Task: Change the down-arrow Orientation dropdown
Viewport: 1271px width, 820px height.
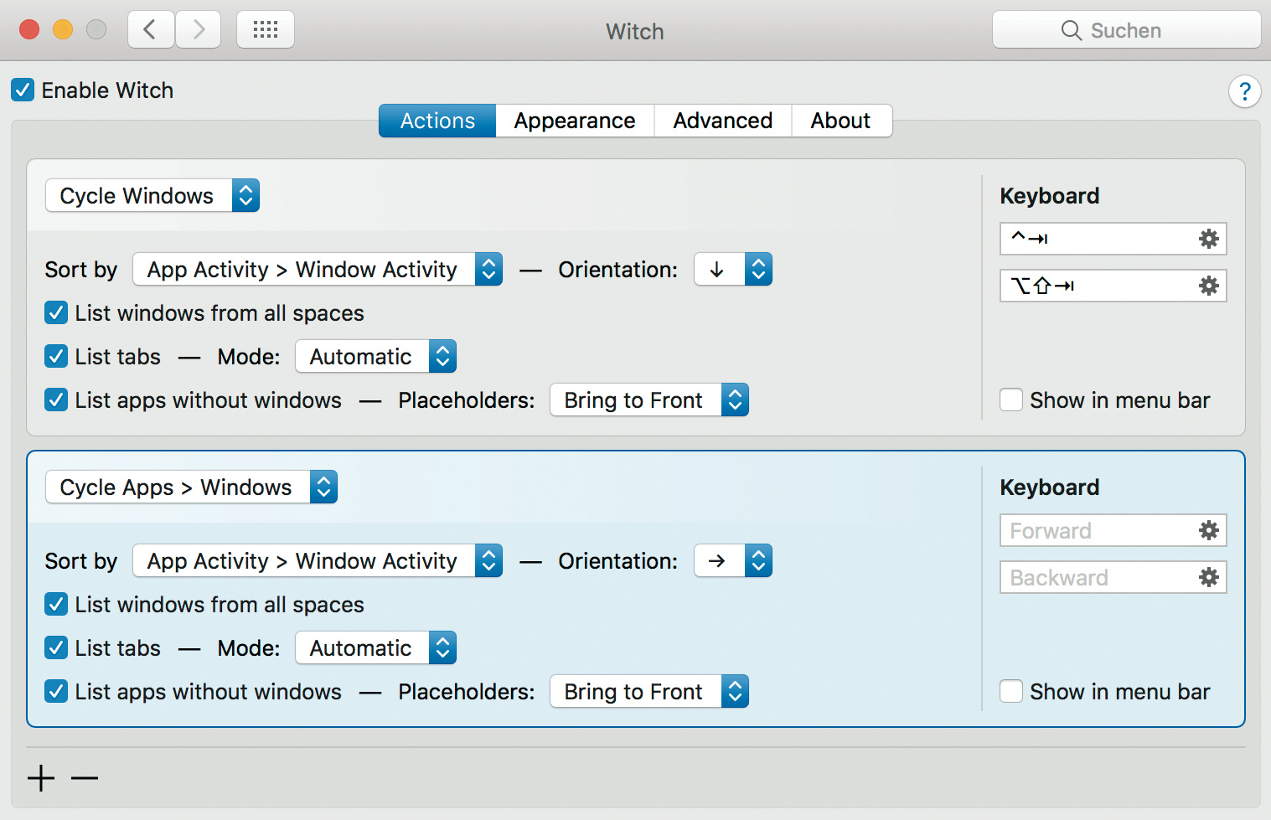Action: click(733, 270)
